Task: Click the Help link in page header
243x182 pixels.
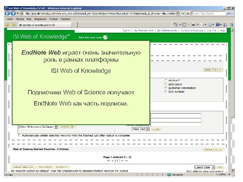Action: click(x=222, y=30)
